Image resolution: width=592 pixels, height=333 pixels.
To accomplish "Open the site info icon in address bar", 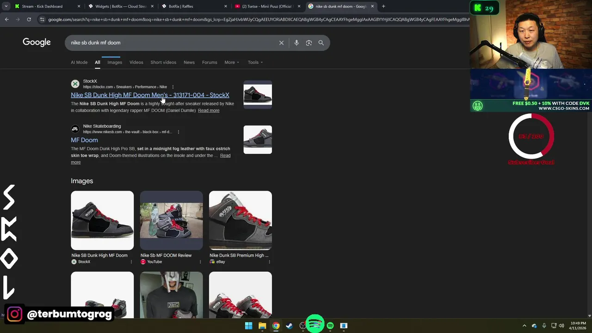I will pos(42,19).
